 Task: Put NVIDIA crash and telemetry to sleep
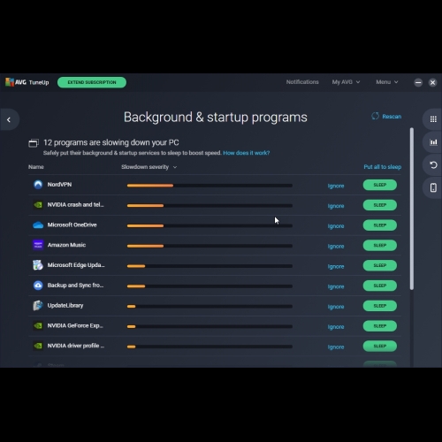[x=380, y=205]
